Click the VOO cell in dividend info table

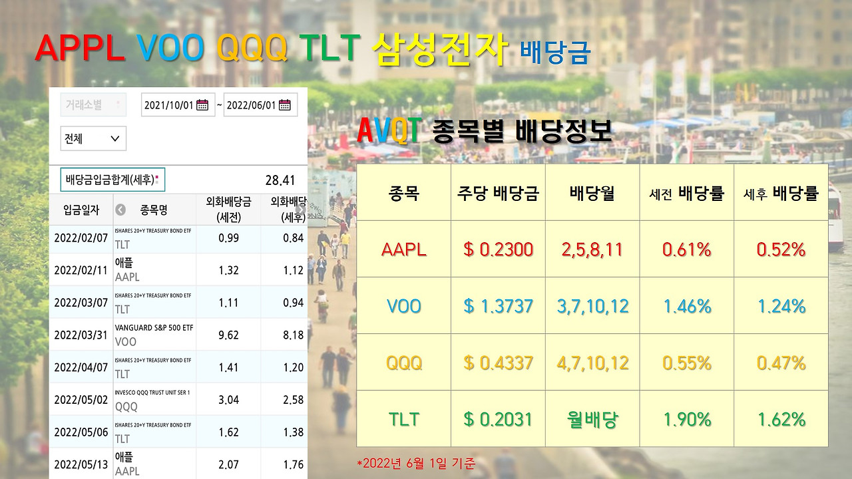(404, 306)
